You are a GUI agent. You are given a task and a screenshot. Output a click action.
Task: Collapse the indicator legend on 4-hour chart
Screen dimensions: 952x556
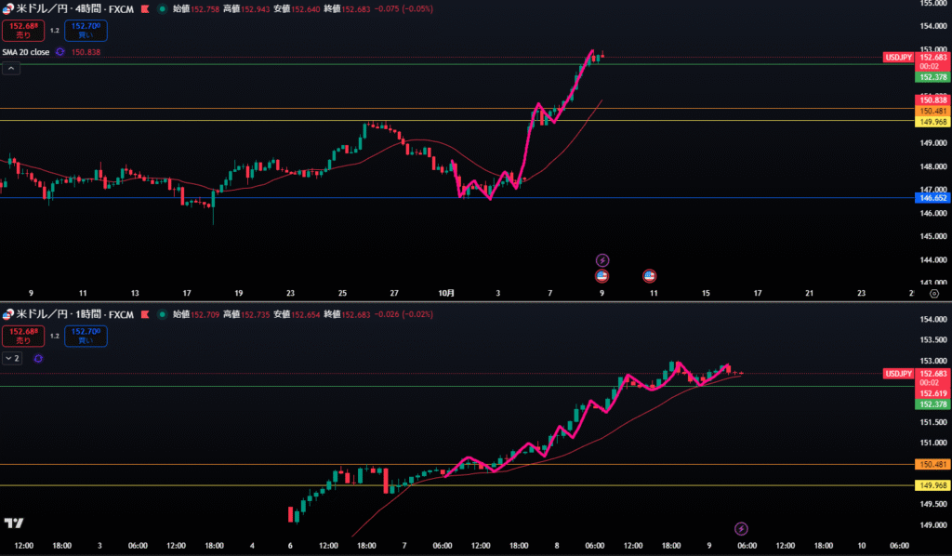(x=12, y=69)
